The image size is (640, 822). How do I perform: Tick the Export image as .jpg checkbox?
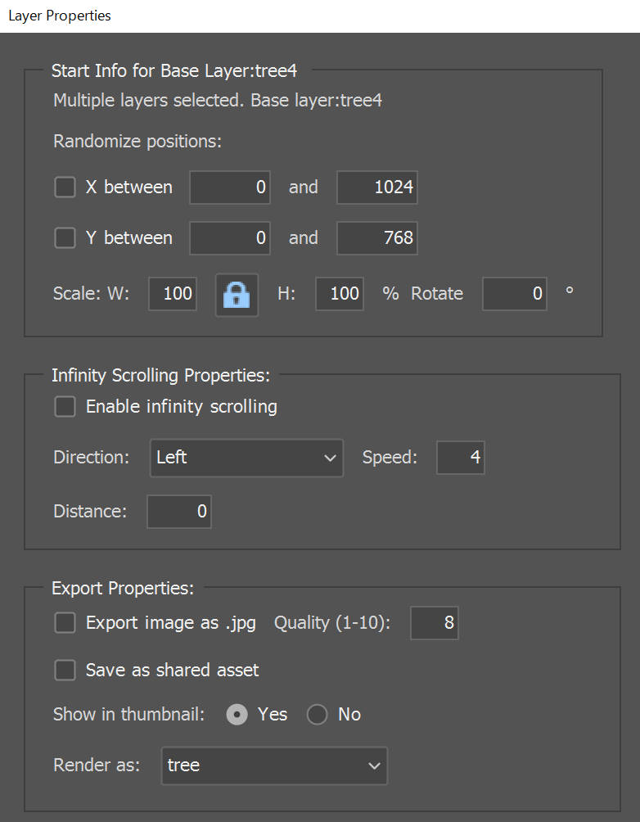click(x=65, y=623)
